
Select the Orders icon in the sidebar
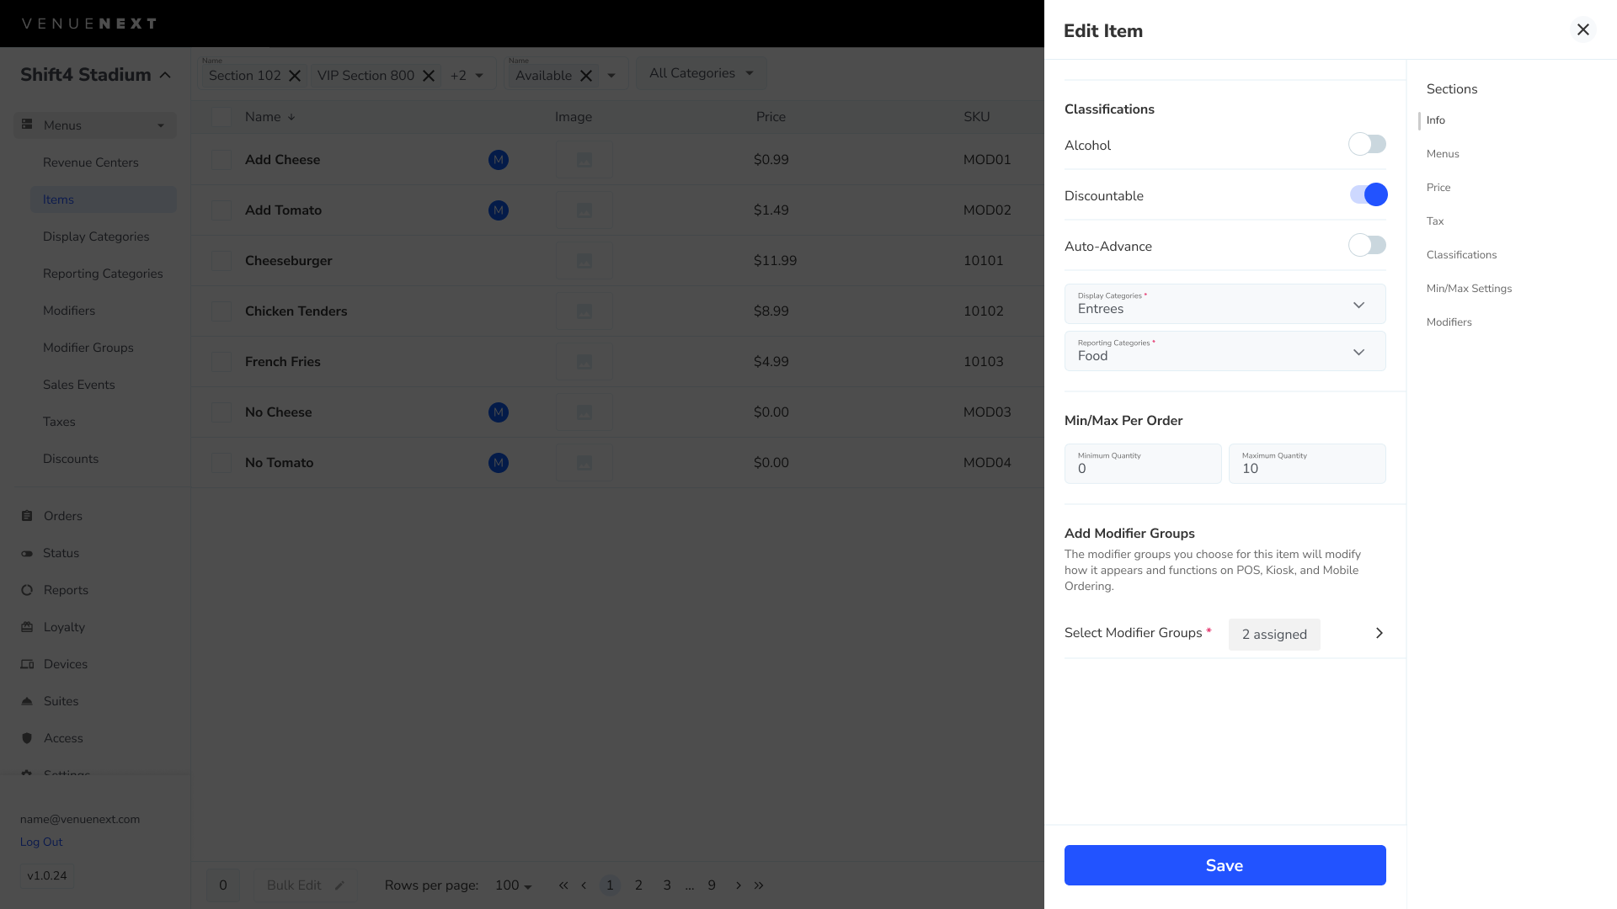[x=27, y=515]
